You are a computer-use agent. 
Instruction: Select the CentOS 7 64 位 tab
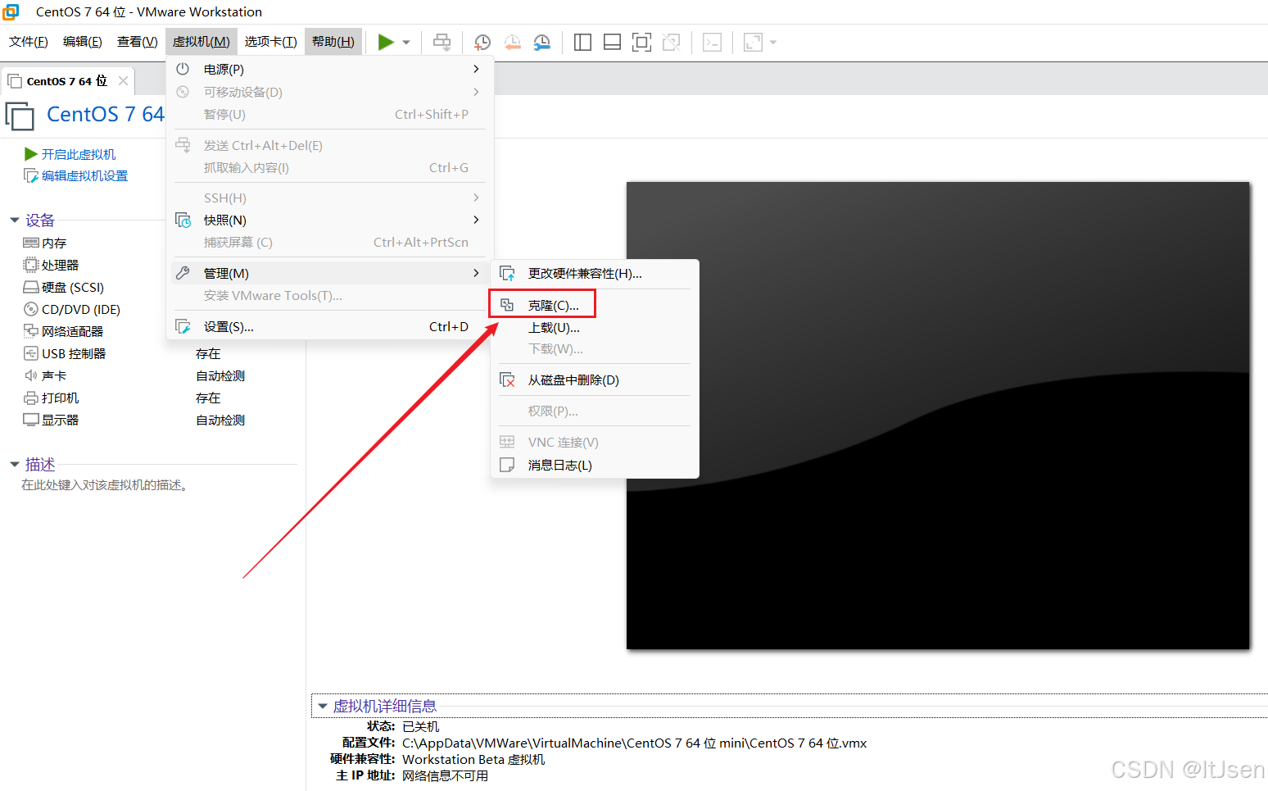click(67, 81)
